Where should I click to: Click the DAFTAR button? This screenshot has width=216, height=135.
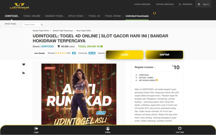pyautogui.click(x=164, y=55)
